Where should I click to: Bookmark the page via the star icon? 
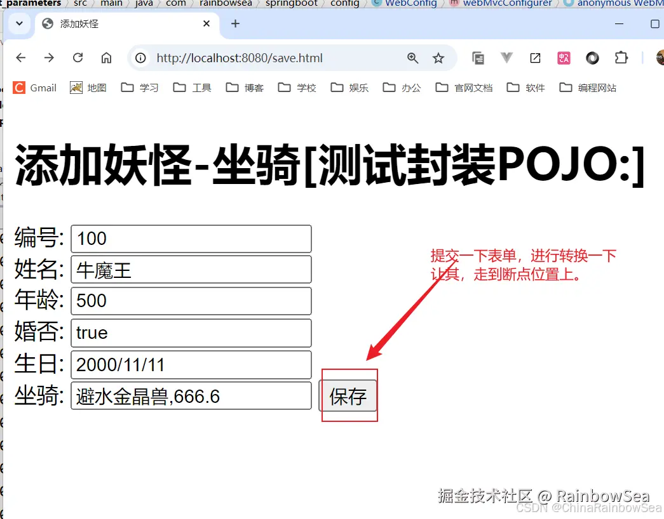coord(438,57)
